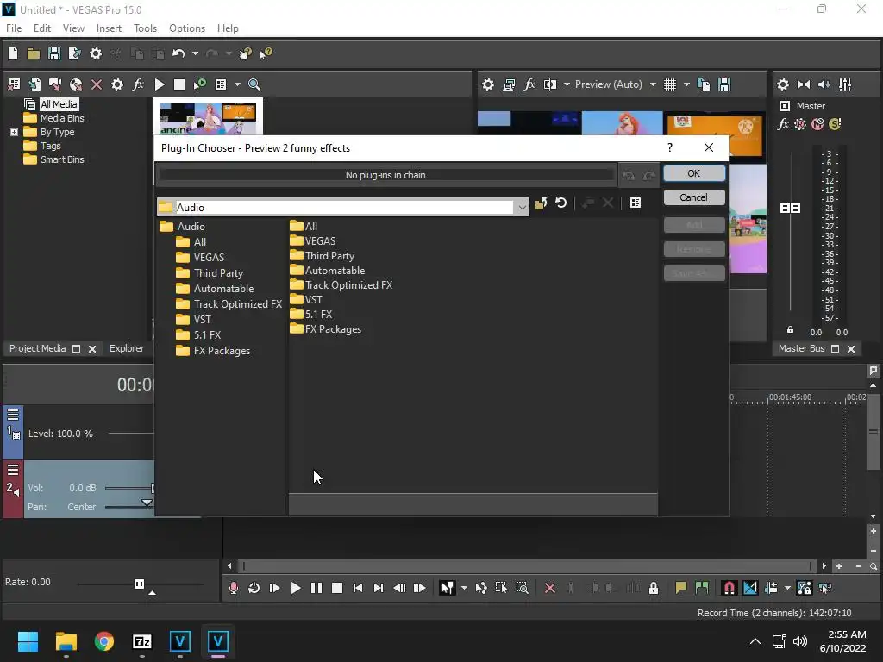883x662 pixels.
Task: Select VST folder in chooser tree
Action: 202,319
